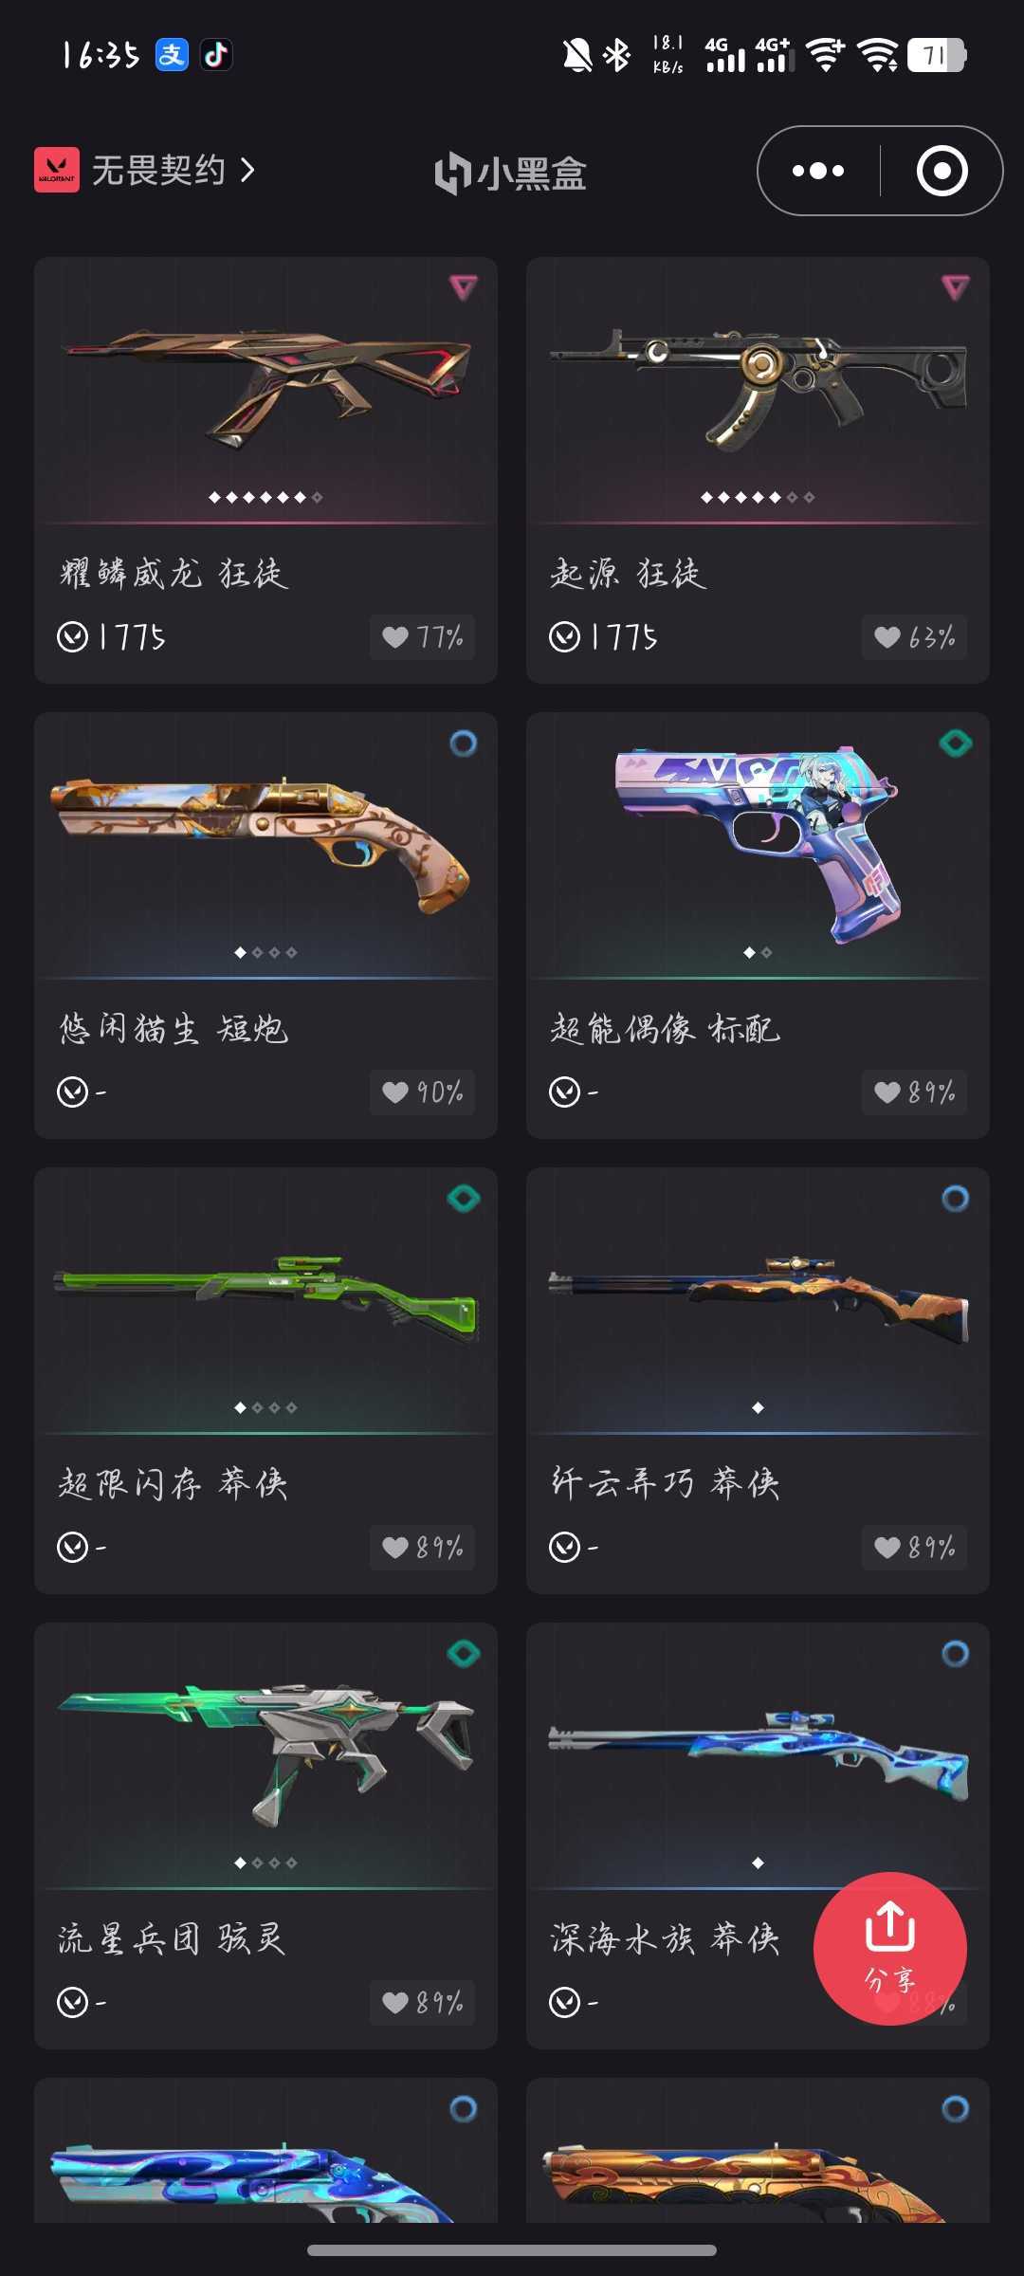
Task: Click the Valorant red logo icon
Action: (57, 171)
